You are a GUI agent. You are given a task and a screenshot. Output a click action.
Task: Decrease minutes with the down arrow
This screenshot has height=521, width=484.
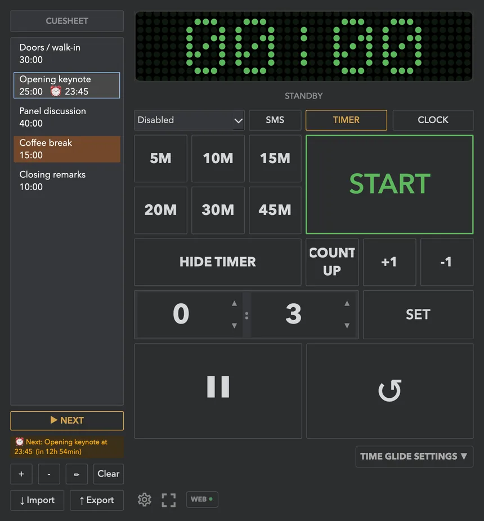234,326
